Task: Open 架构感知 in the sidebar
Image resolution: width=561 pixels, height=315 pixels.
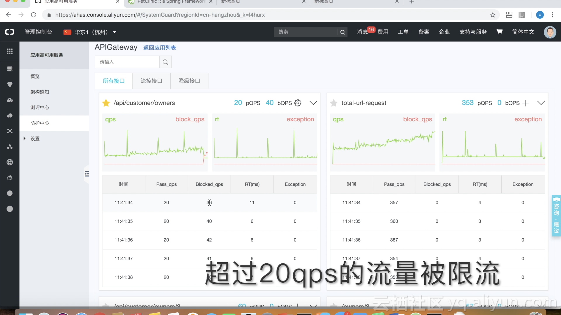Action: [x=40, y=92]
